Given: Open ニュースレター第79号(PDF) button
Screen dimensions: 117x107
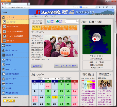Looking at the screenshot, I should (66, 66).
